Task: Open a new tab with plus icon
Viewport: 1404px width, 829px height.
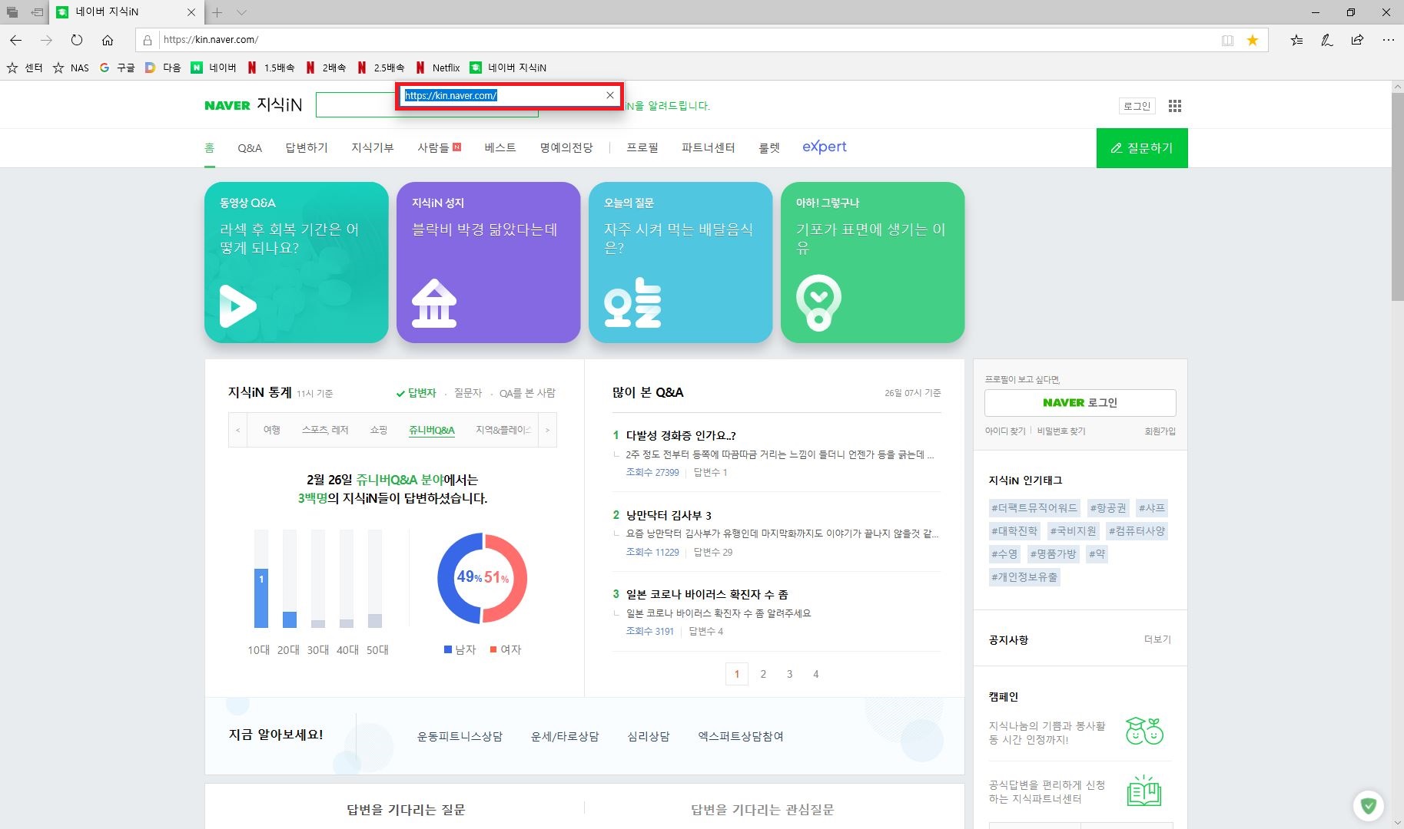Action: [217, 12]
